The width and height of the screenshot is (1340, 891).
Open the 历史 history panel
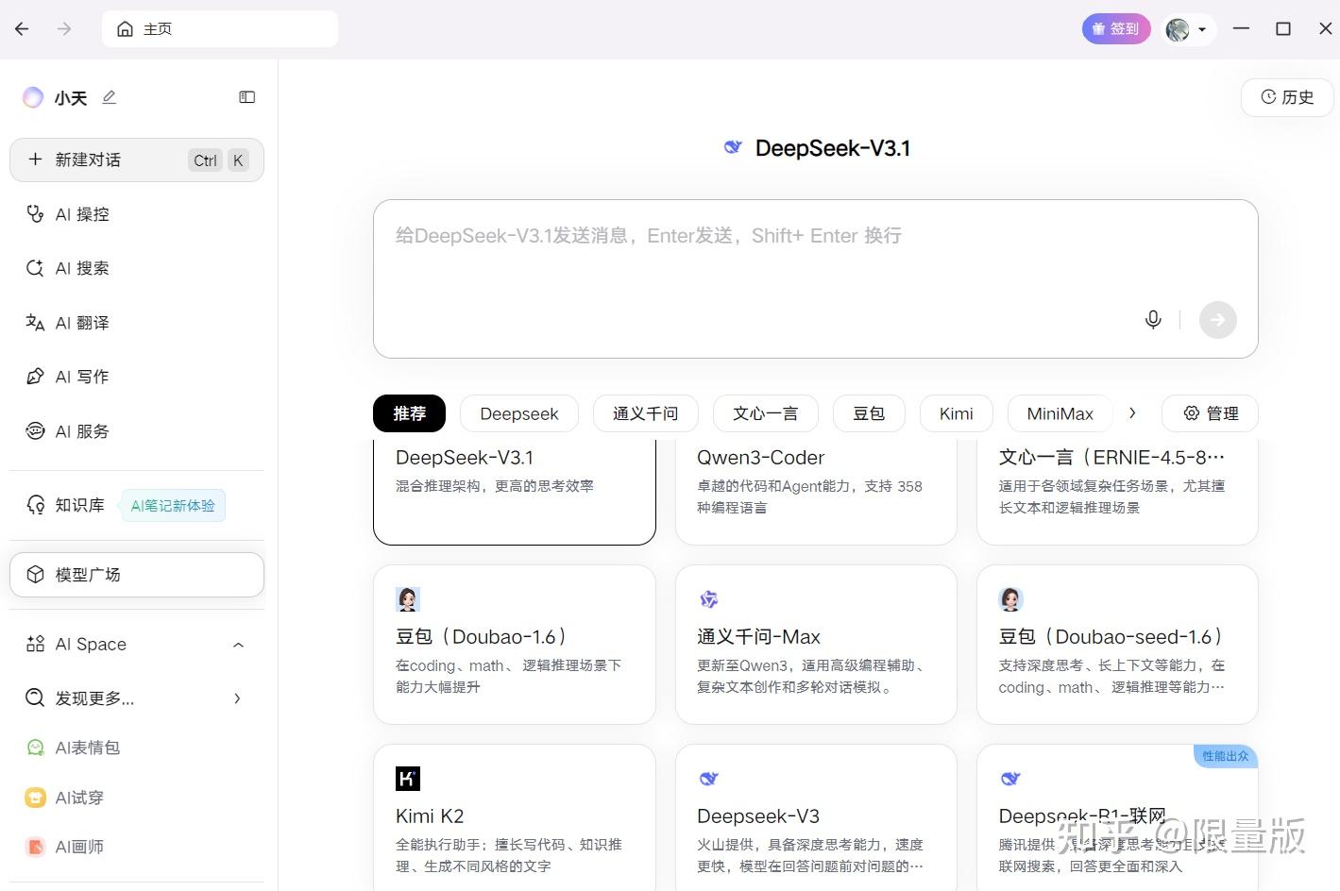point(1287,97)
